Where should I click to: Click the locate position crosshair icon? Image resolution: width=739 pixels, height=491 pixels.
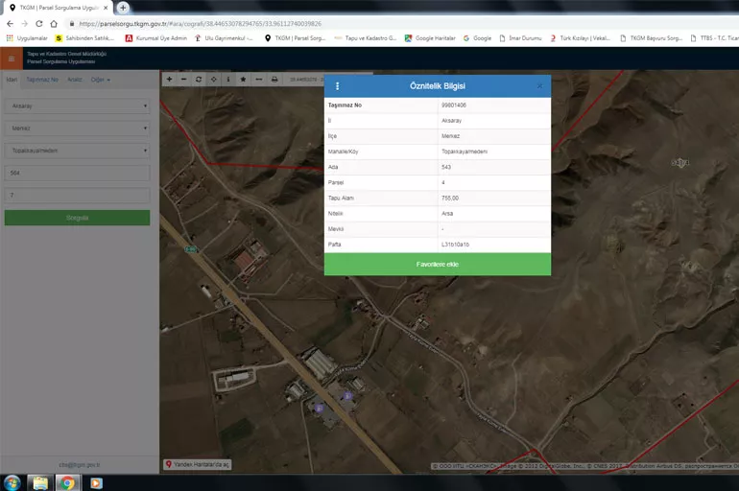click(x=213, y=80)
